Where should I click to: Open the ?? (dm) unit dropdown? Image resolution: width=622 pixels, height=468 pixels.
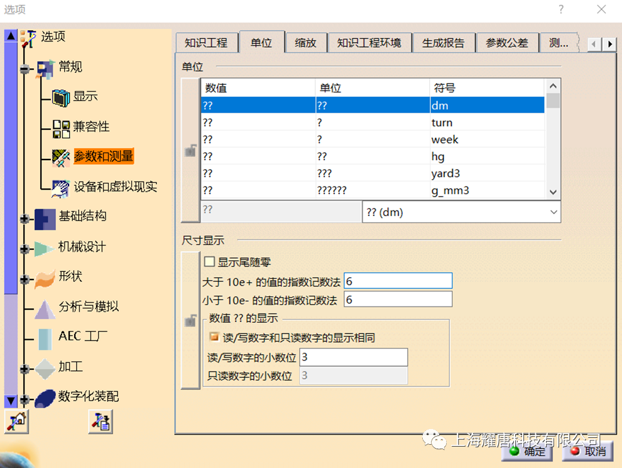552,212
